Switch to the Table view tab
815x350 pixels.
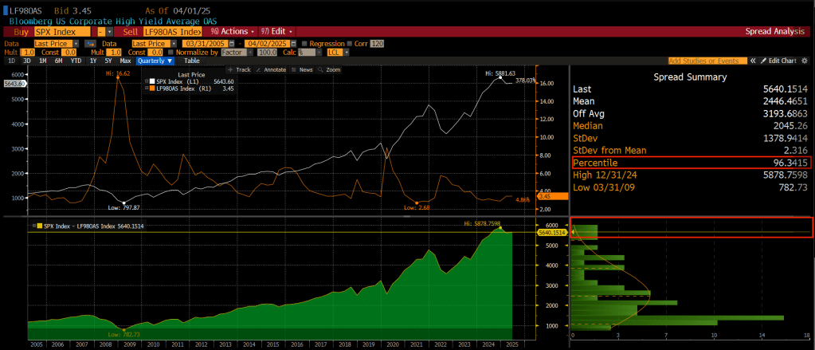coord(192,61)
